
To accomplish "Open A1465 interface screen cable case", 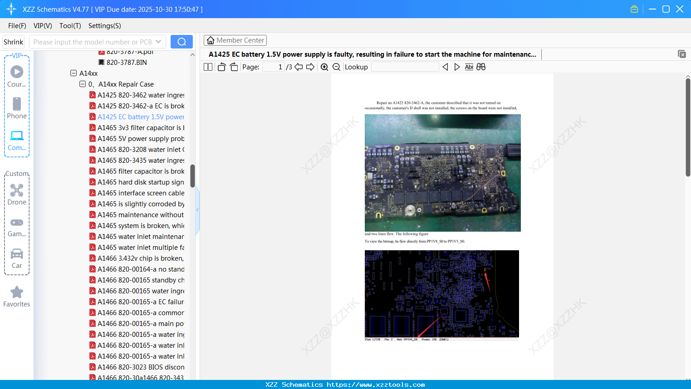I will pyautogui.click(x=141, y=193).
